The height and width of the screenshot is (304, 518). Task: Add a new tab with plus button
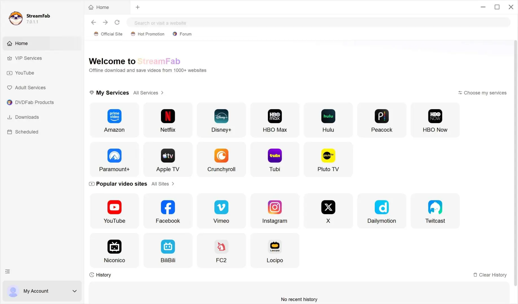(x=138, y=7)
